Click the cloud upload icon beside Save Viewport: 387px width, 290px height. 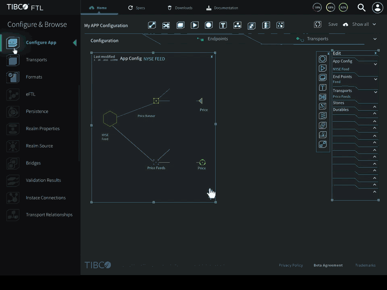tap(345, 25)
